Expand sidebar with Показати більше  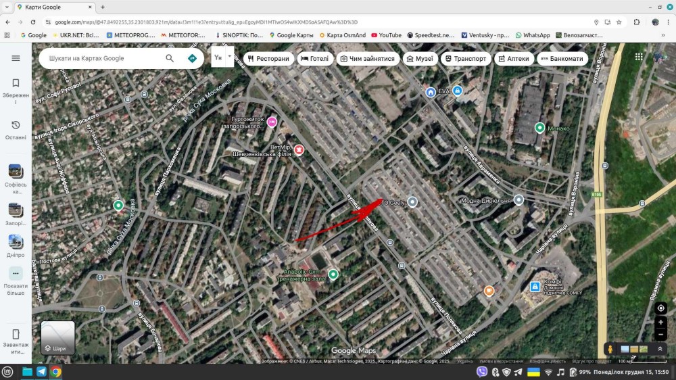click(16, 279)
